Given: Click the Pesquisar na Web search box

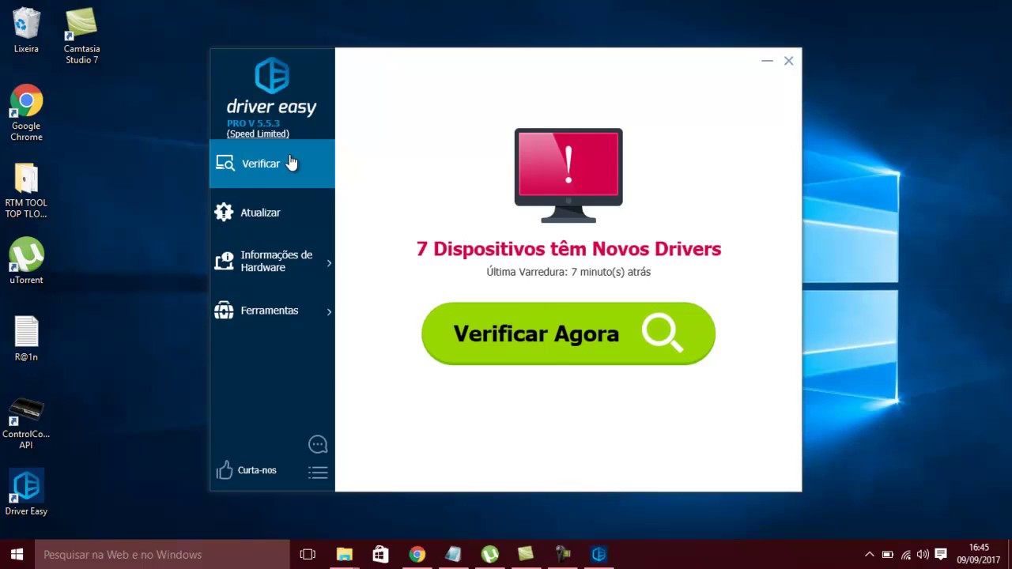Looking at the screenshot, I should (x=162, y=554).
